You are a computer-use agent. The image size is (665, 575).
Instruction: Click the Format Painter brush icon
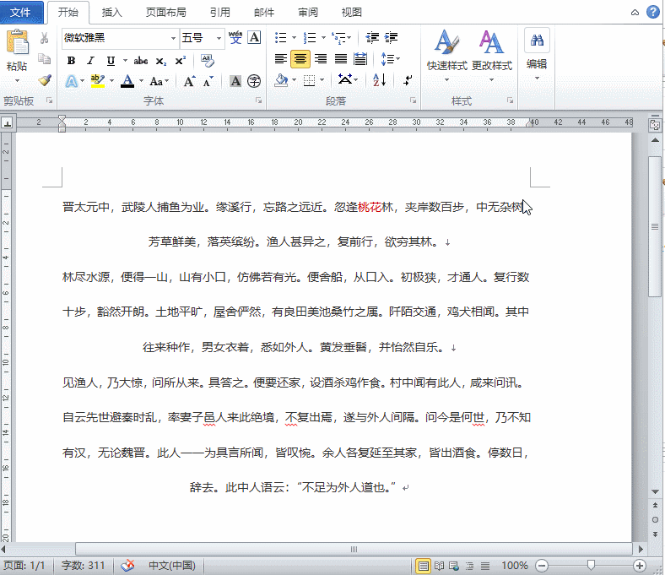[x=44, y=80]
